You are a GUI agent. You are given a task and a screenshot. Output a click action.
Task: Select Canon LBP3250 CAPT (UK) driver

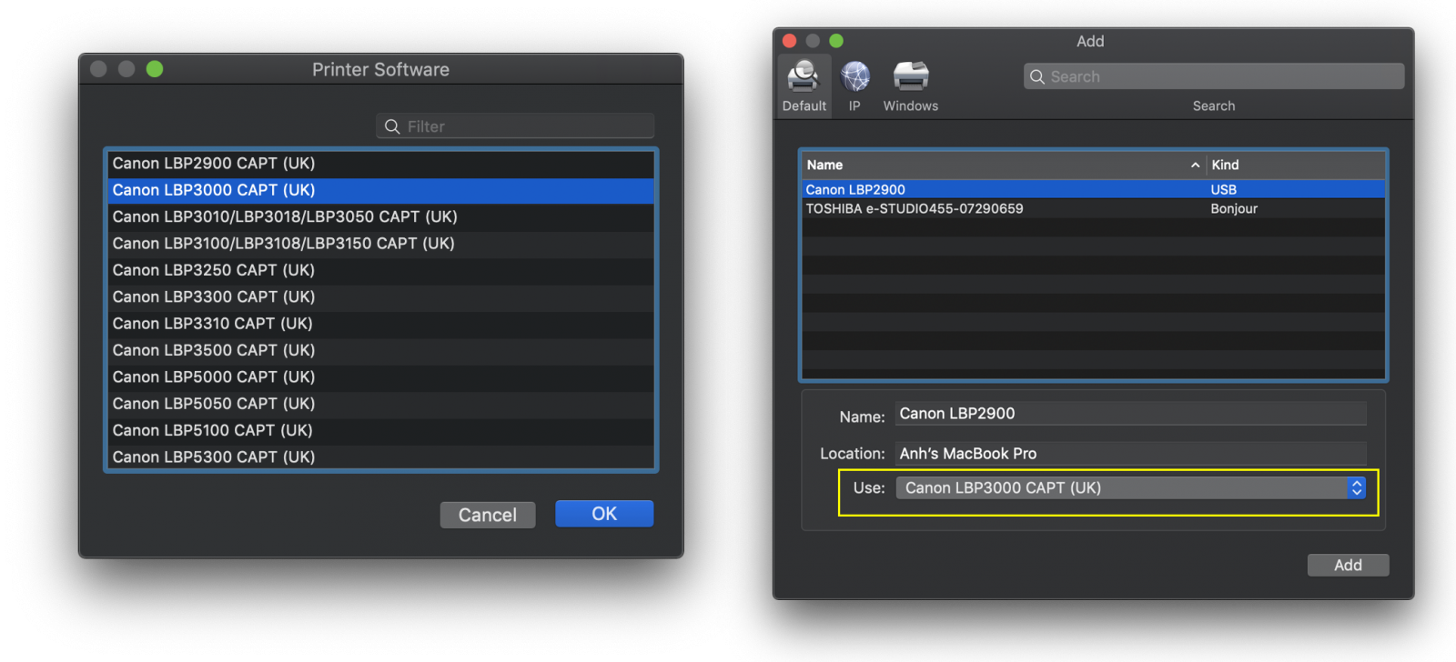tap(381, 270)
